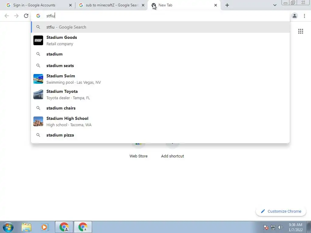Click the Customize Chrome button
311x233 pixels.
tap(281, 211)
